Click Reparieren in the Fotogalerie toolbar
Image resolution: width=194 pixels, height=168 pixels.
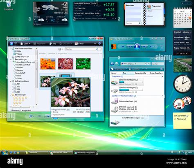(x=39, y=44)
